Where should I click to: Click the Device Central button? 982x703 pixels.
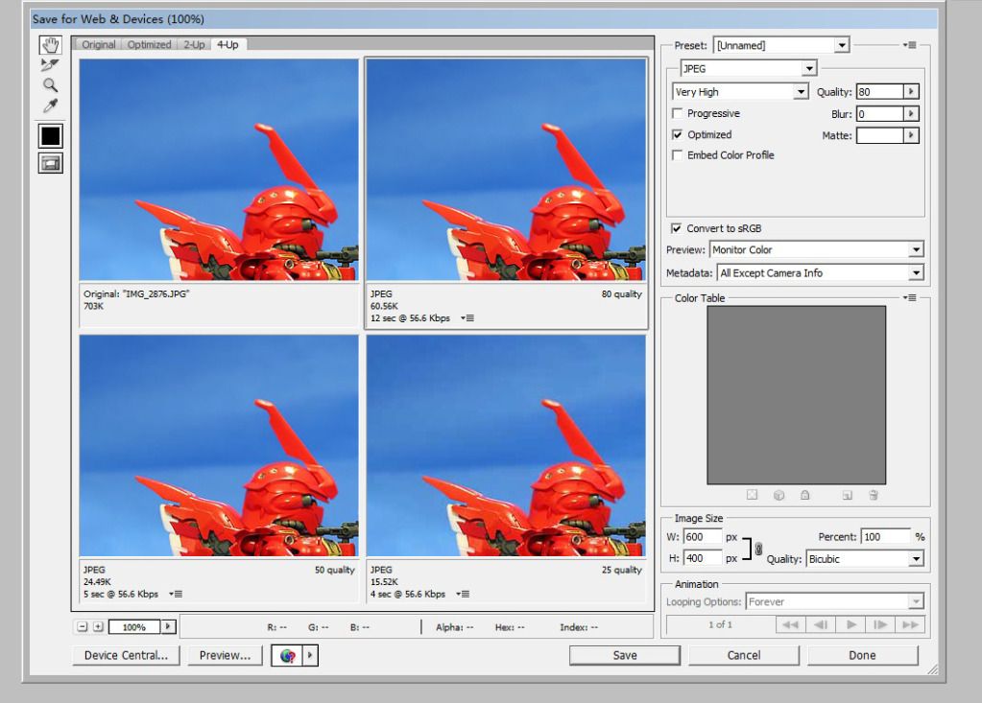click(x=126, y=655)
